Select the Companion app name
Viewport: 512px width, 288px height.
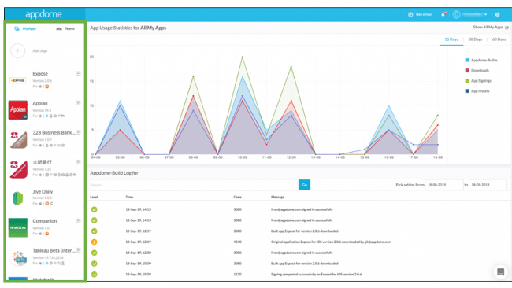(x=45, y=221)
